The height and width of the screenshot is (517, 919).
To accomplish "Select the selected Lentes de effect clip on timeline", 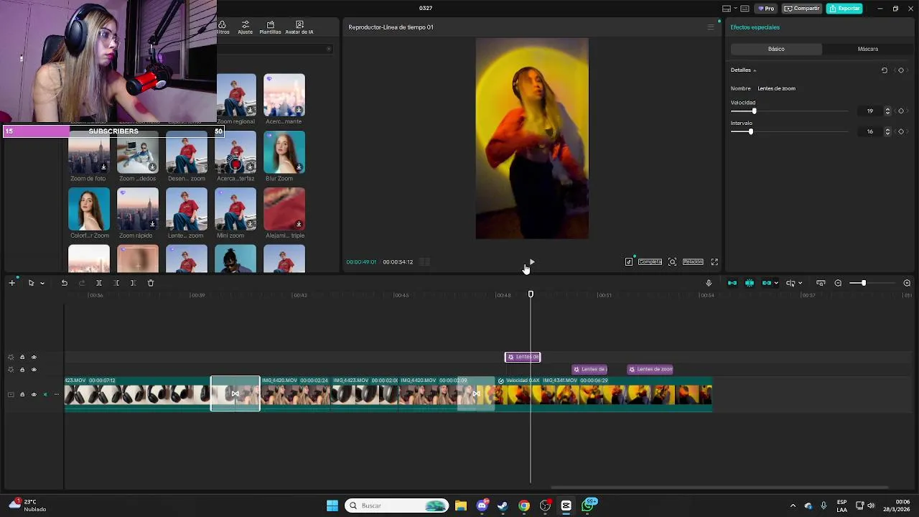I will pyautogui.click(x=523, y=357).
